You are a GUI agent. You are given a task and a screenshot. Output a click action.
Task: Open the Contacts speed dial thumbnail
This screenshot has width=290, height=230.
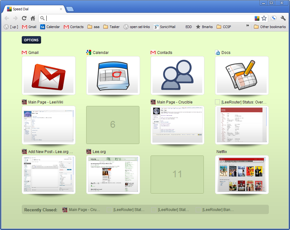click(177, 75)
